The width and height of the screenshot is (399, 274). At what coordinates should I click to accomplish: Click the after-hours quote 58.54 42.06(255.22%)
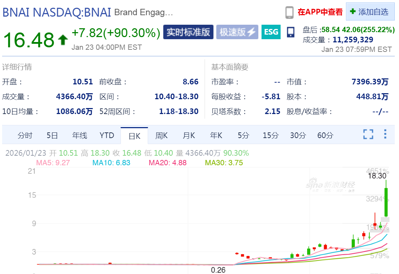pyautogui.click(x=358, y=30)
